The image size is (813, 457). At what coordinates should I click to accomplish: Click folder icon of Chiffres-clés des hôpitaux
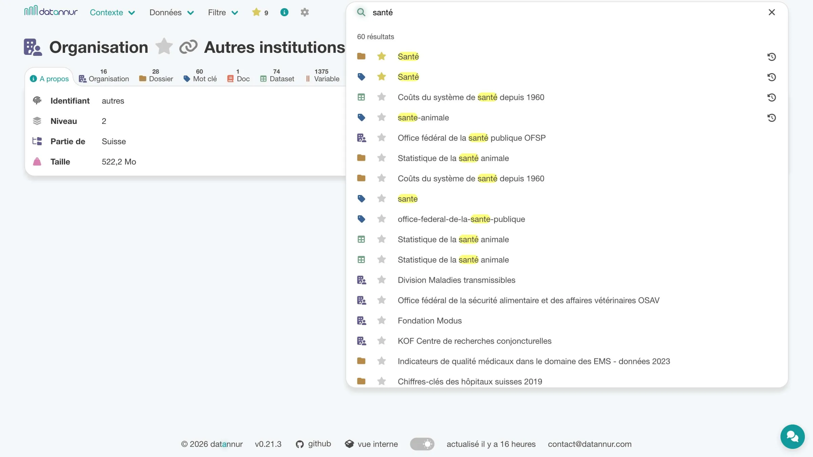point(361,381)
